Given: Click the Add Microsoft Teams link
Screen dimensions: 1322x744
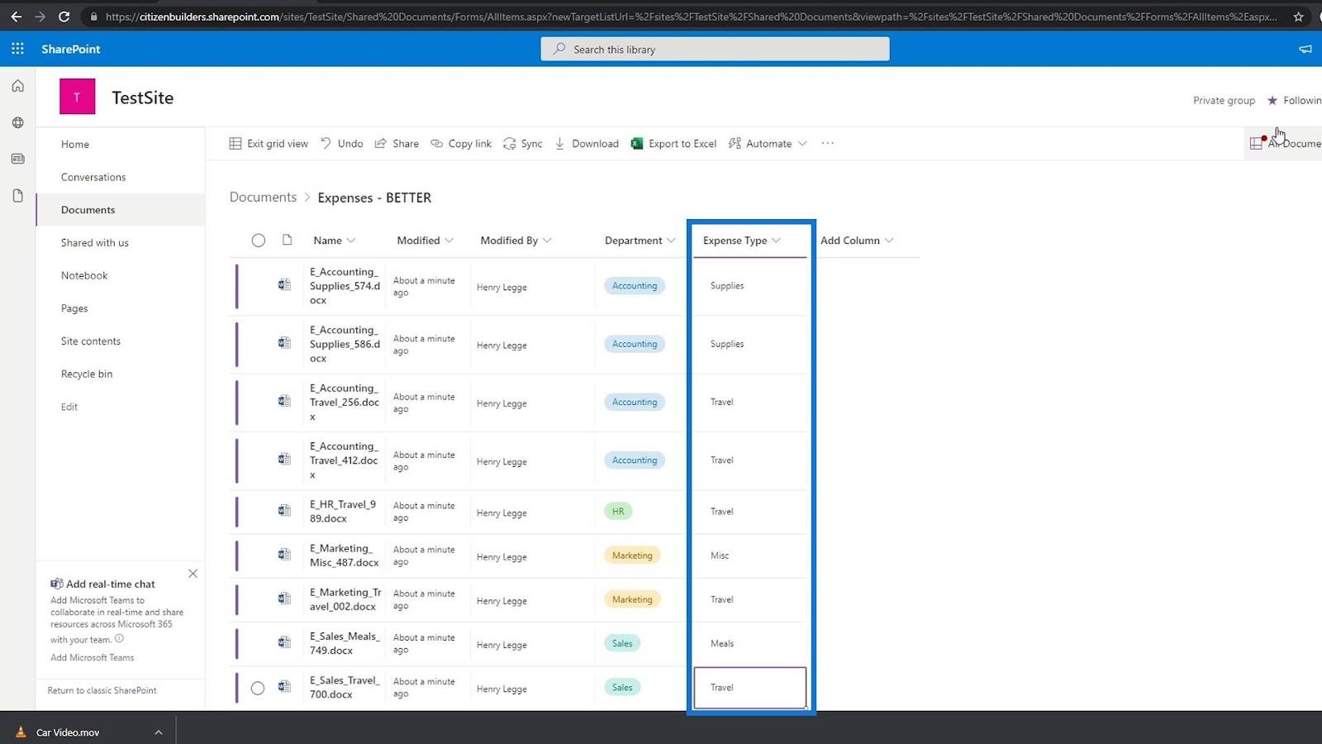Looking at the screenshot, I should (92, 658).
